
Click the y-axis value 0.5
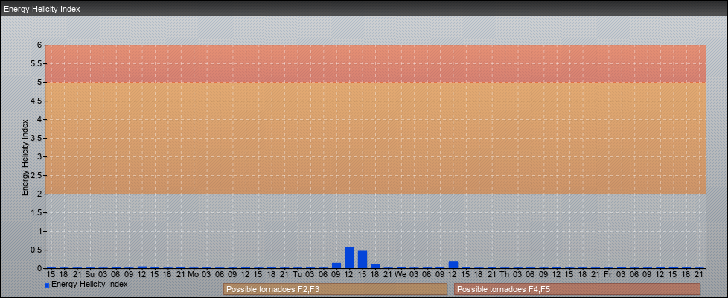pos(36,250)
